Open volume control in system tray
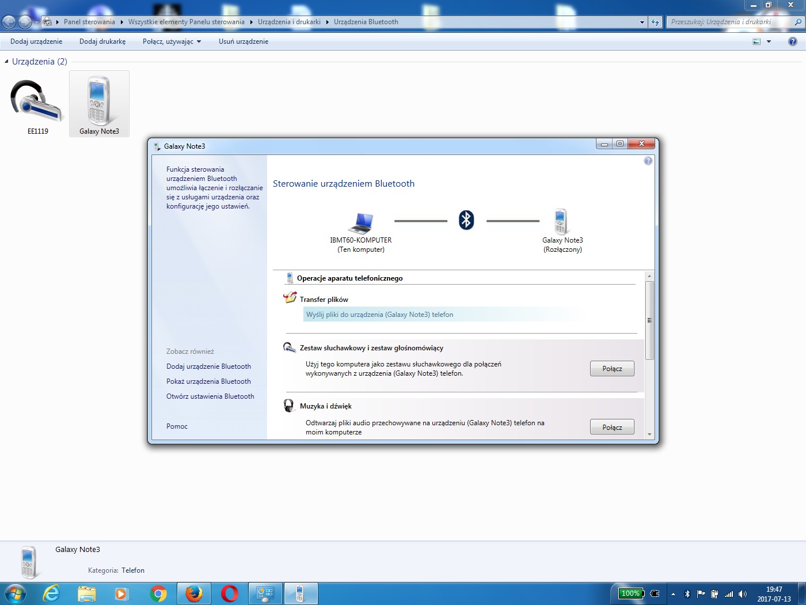The image size is (806, 605). [743, 593]
